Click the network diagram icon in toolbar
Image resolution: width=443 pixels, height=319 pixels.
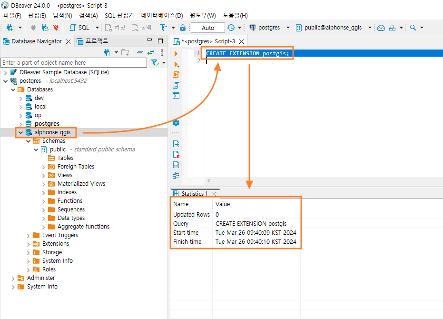coord(392,28)
